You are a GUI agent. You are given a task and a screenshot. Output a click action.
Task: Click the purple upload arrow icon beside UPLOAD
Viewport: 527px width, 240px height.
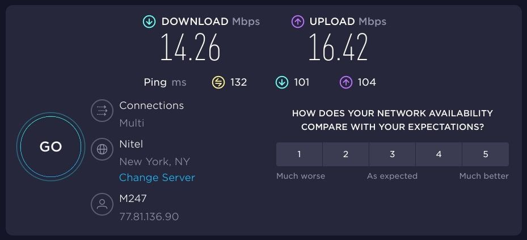click(x=297, y=22)
